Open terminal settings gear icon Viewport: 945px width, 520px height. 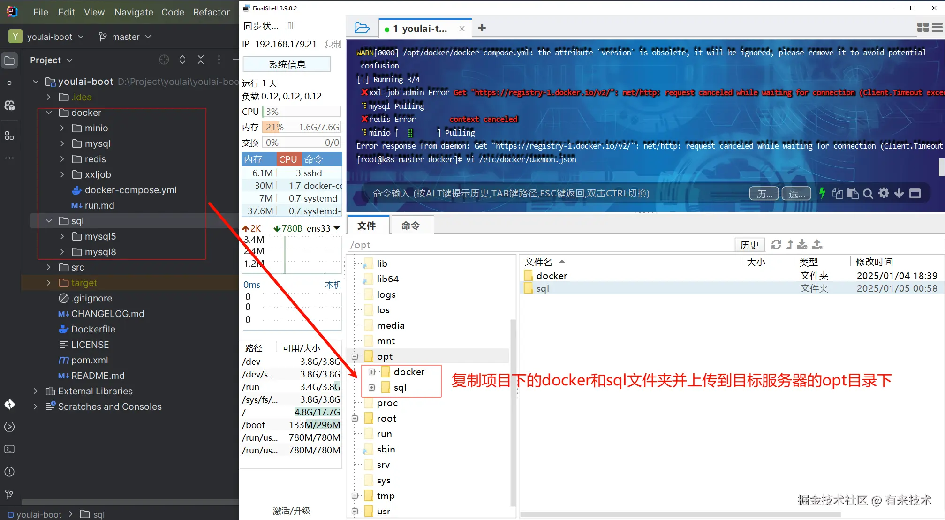[884, 193]
